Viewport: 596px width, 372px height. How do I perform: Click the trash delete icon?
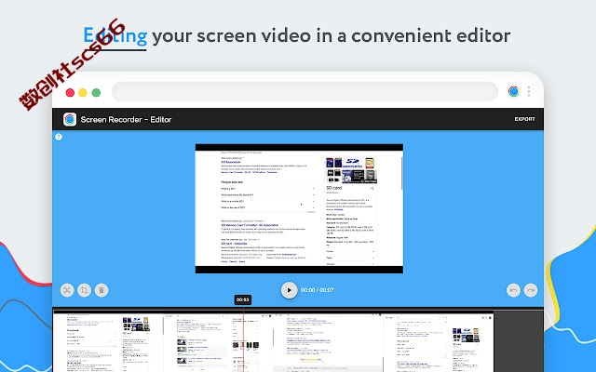(x=102, y=290)
